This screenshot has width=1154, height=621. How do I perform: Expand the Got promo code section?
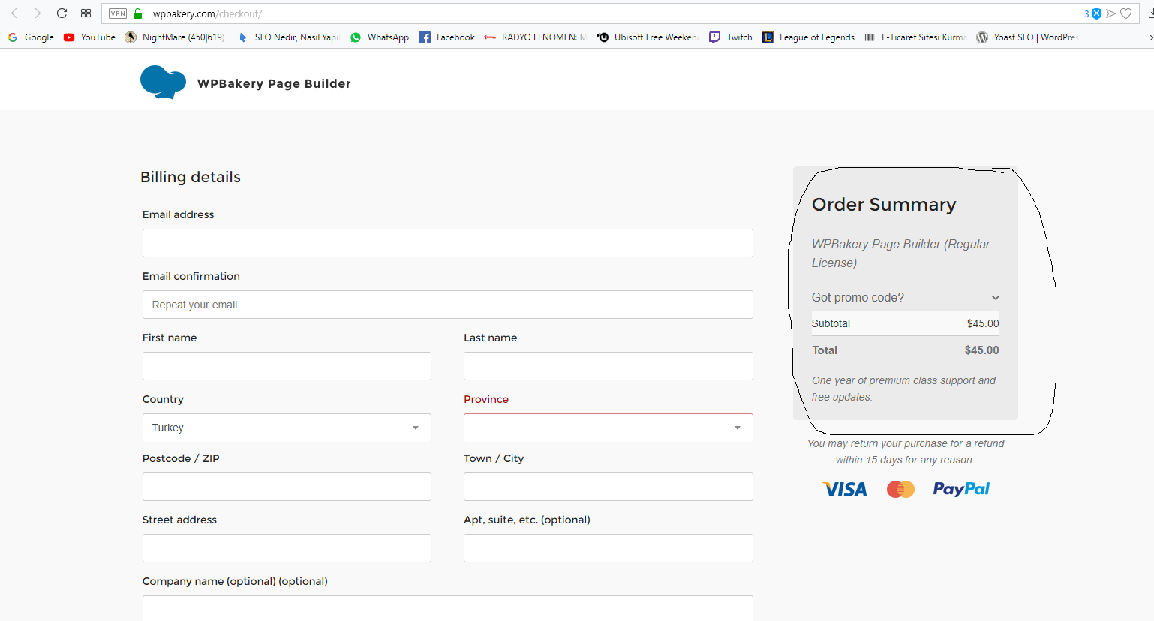click(906, 298)
